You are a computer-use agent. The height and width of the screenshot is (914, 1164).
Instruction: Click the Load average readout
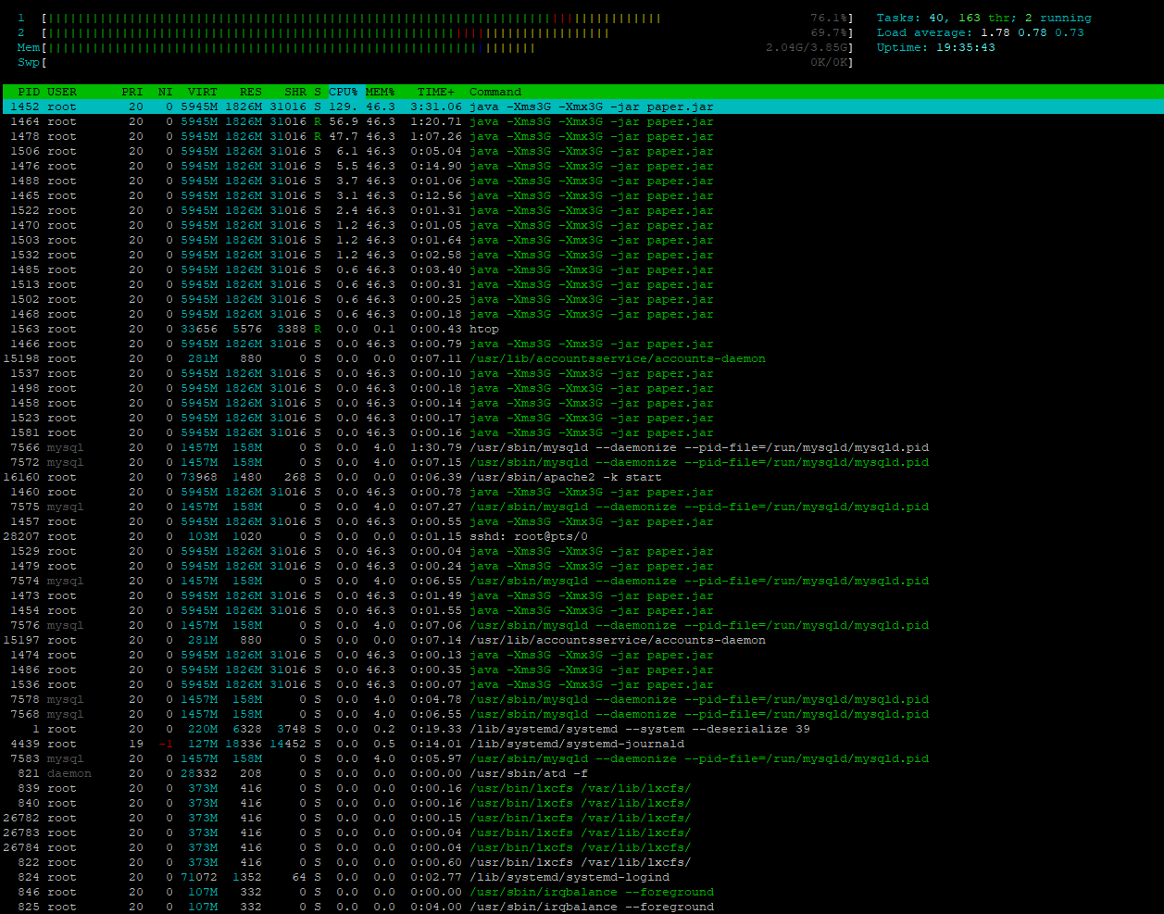pos(980,32)
